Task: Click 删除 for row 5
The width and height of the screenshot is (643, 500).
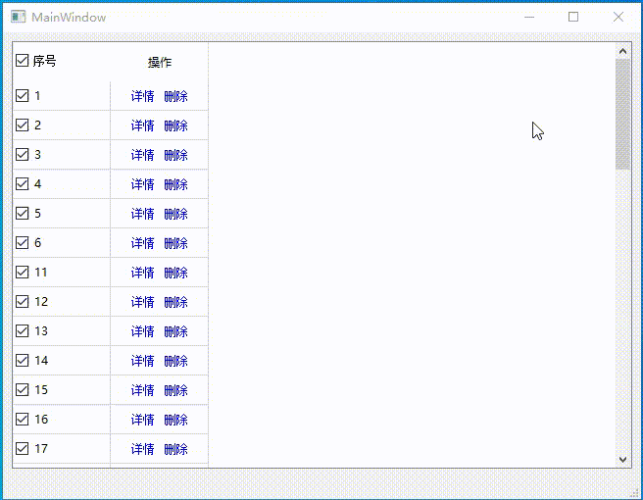Action: (x=175, y=214)
